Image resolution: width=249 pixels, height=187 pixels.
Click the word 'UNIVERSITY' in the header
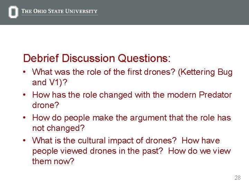[83, 11]
